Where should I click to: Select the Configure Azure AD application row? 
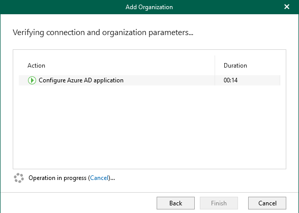(x=149, y=80)
